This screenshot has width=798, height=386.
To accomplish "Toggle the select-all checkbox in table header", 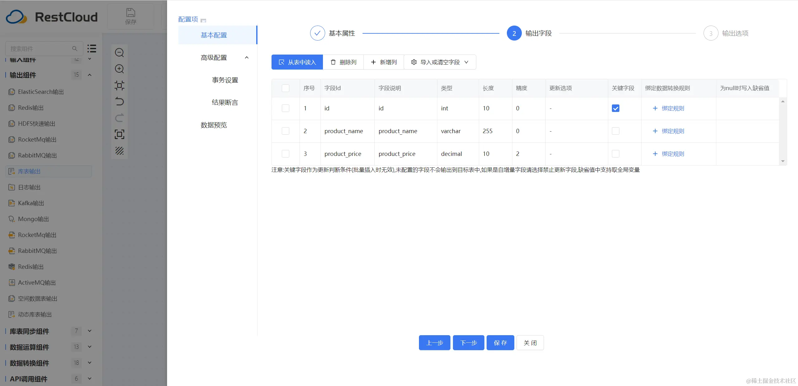I will [285, 88].
